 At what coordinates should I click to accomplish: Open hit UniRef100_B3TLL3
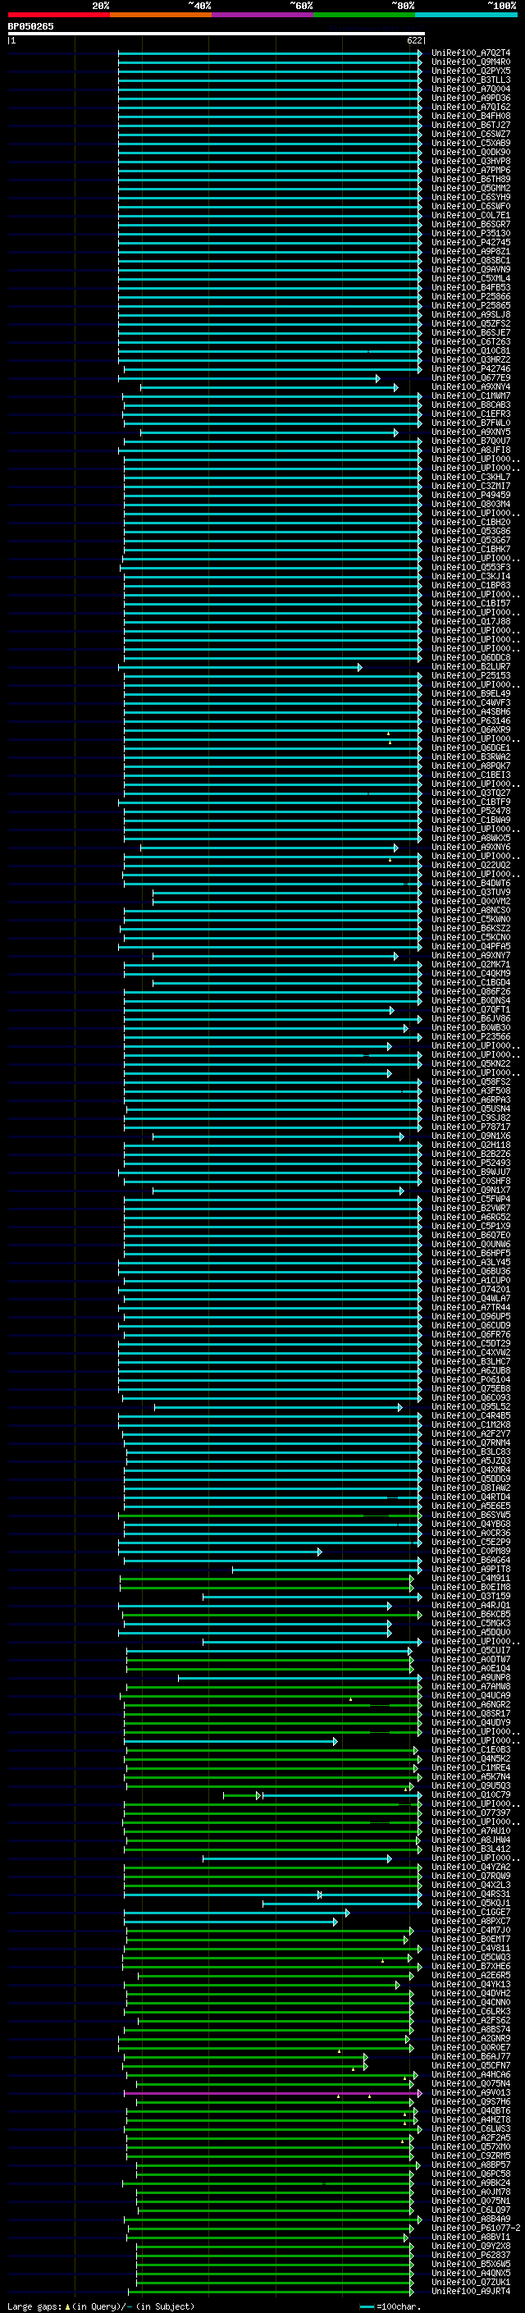[471, 80]
